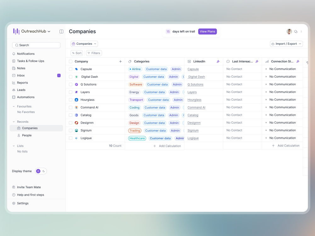Screen dimensions: 315x236
Task: Click Last Interaction column sparkle icon
Action: click(x=257, y=61)
